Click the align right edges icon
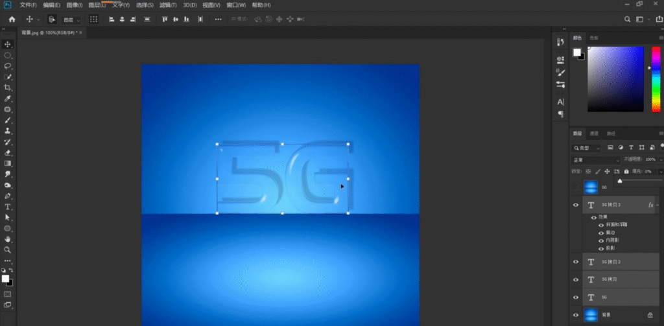 pyautogui.click(x=133, y=19)
